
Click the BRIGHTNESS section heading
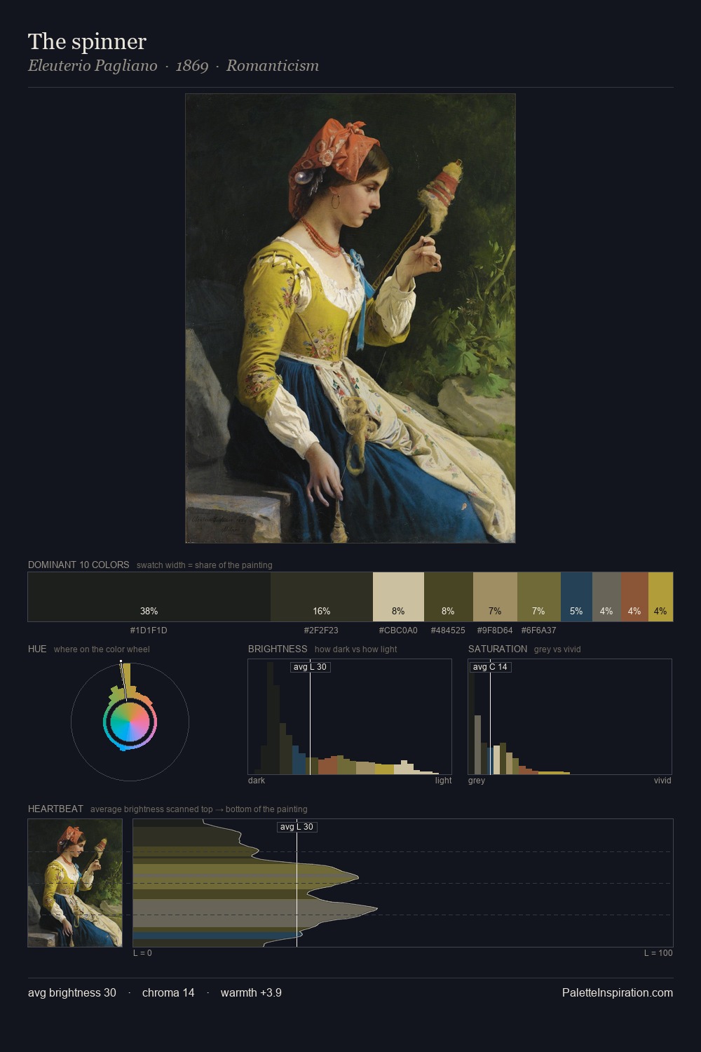pos(278,649)
